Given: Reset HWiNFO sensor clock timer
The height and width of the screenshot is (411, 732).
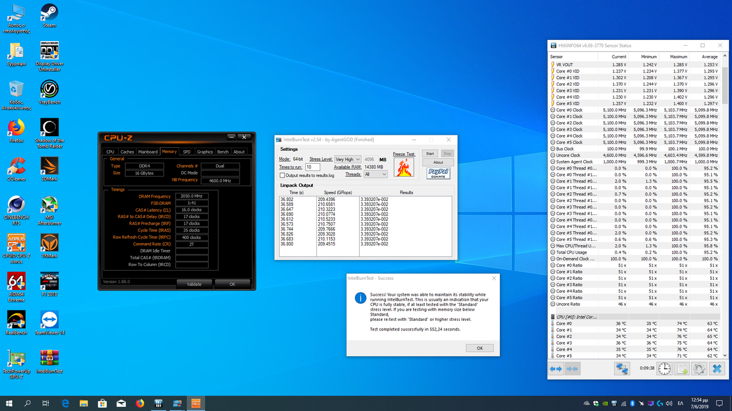Looking at the screenshot, I should 664,369.
